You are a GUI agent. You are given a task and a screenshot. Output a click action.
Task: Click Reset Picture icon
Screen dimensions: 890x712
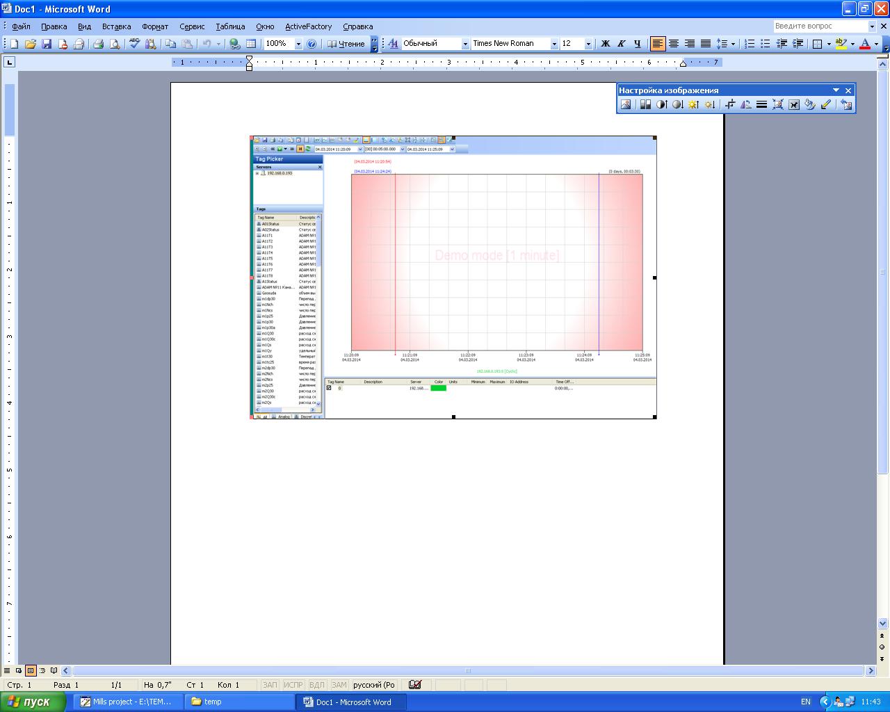point(846,104)
